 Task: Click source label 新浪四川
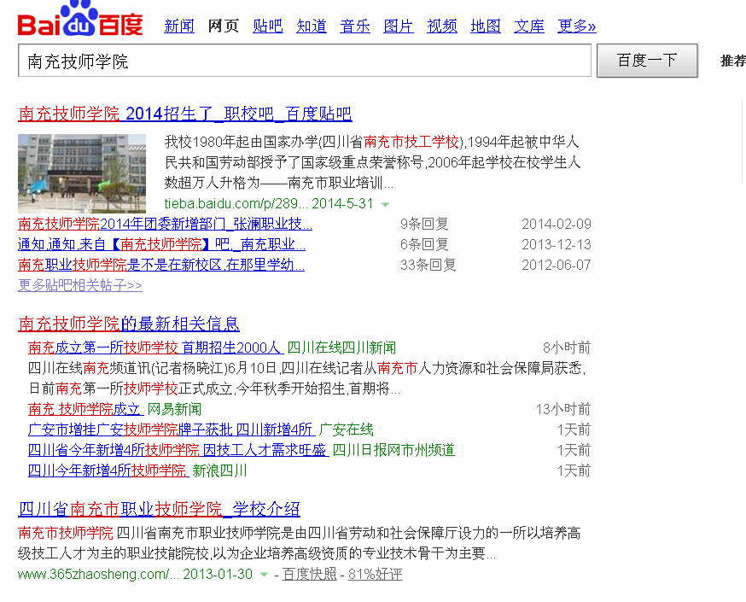point(219,470)
